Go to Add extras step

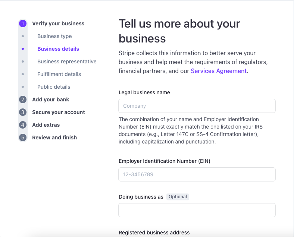point(46,125)
